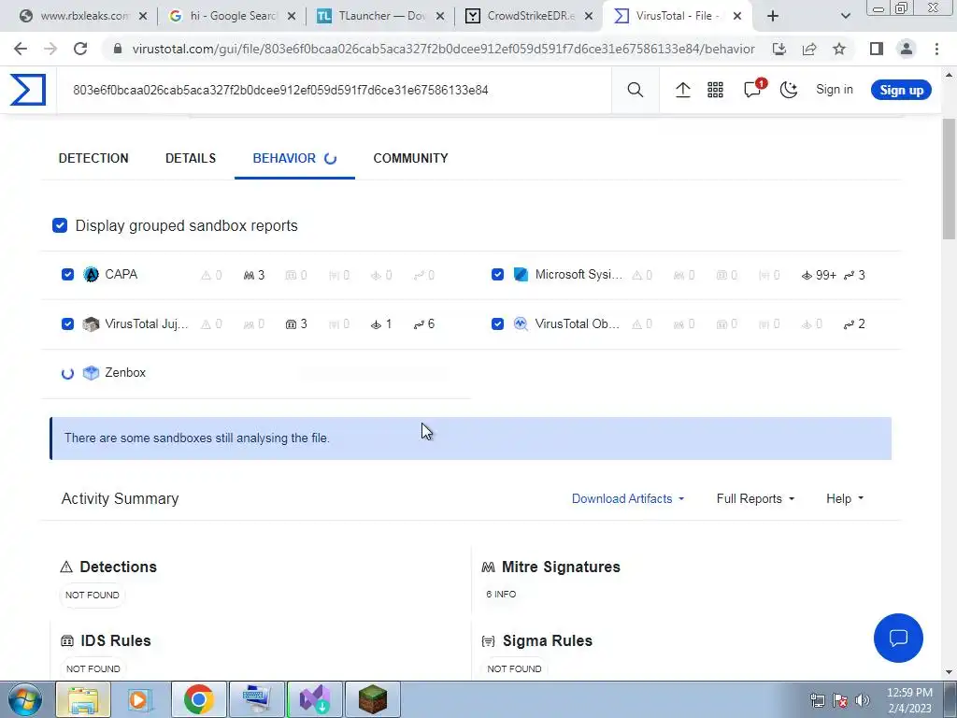The image size is (957, 718).
Task: Click the Zenbox cube icon
Action: tap(91, 373)
